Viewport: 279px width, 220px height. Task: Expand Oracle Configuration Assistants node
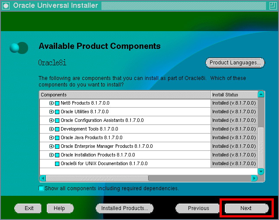pyautogui.click(x=52, y=121)
